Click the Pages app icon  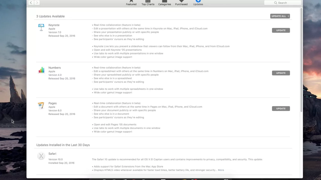click(41, 105)
